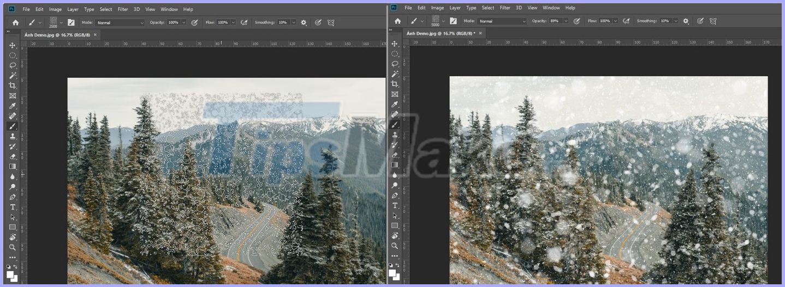785x287 pixels.
Task: Select the Move tool in left window
Action: coord(13,45)
